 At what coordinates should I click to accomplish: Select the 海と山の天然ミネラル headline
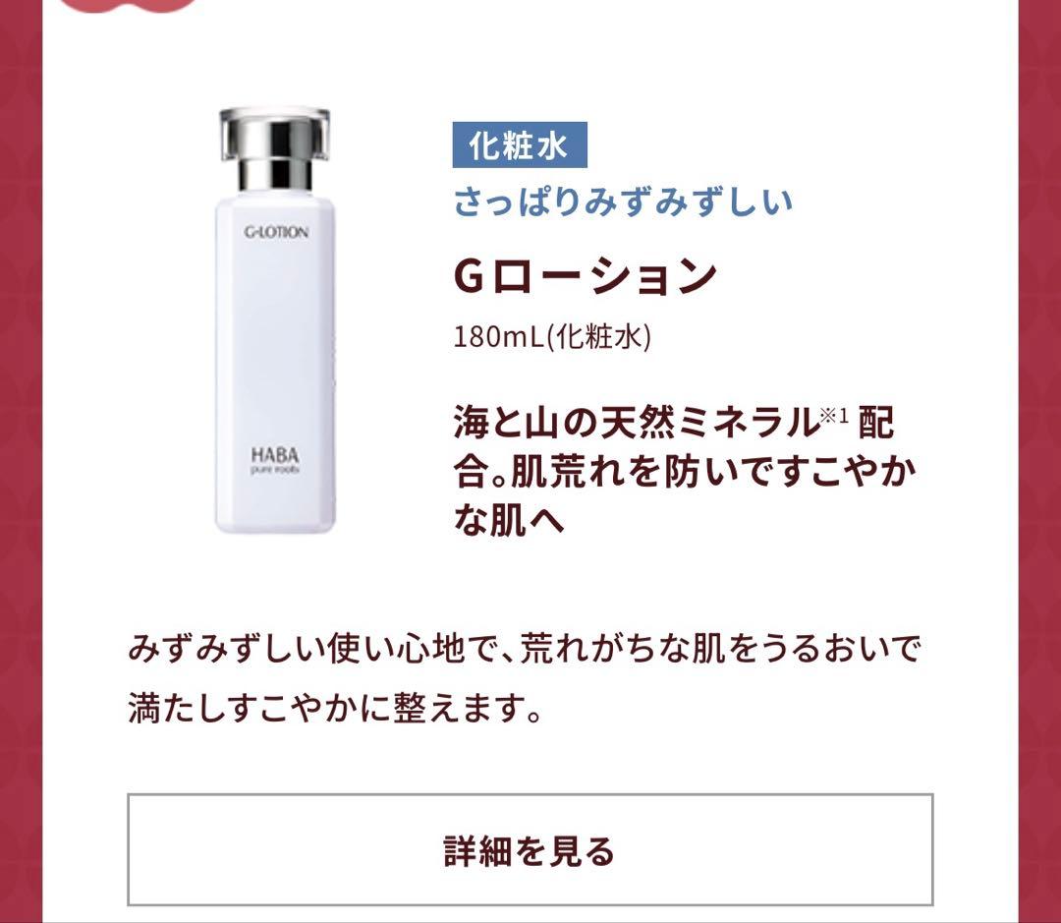pos(636,424)
